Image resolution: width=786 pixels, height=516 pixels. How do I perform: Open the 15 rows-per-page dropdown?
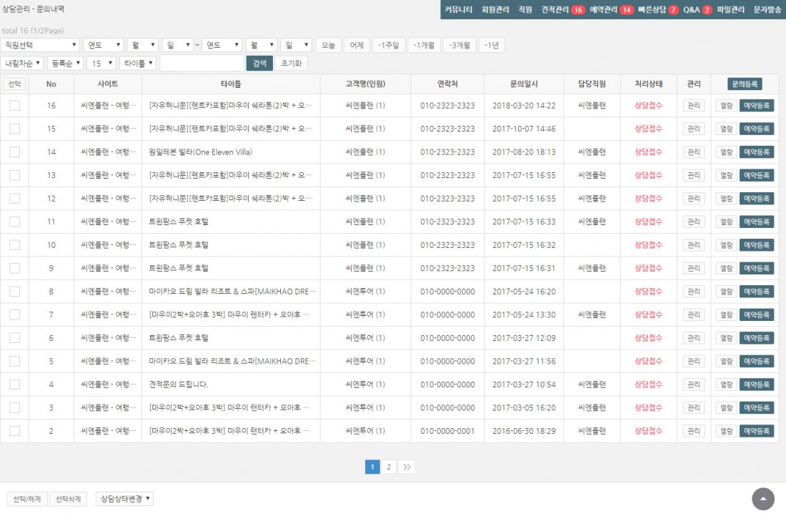[x=101, y=63]
